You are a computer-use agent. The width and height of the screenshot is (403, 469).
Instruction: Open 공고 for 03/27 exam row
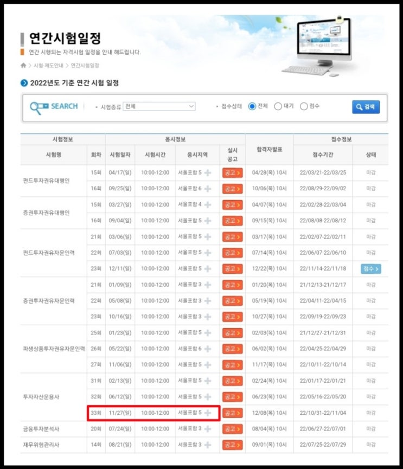233,205
